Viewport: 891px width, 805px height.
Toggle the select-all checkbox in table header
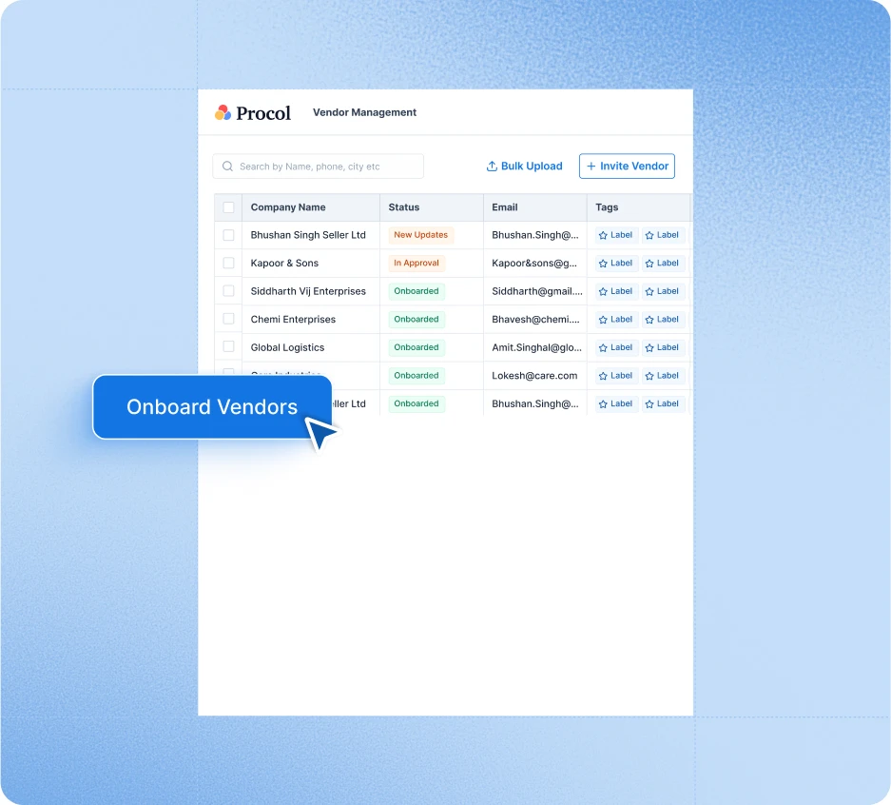(x=228, y=207)
